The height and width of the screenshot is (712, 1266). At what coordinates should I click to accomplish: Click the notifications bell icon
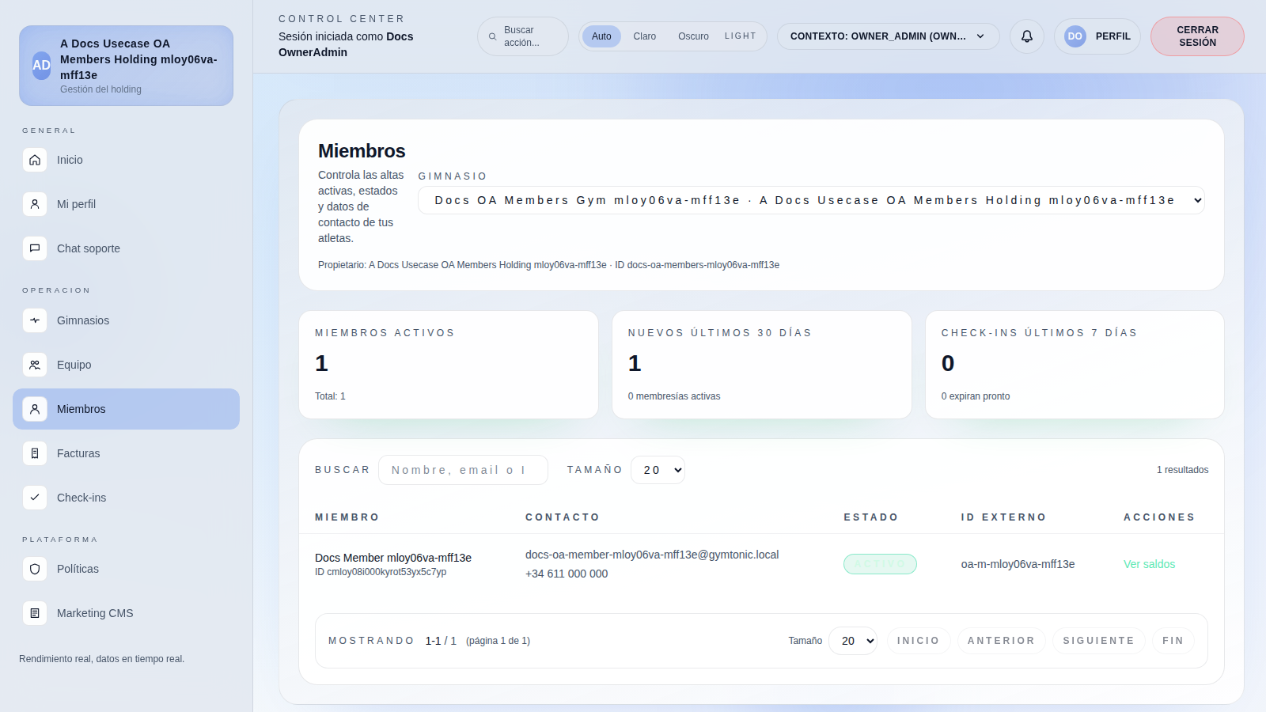(1026, 36)
